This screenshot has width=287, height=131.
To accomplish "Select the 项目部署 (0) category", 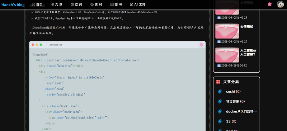I will 235,101.
